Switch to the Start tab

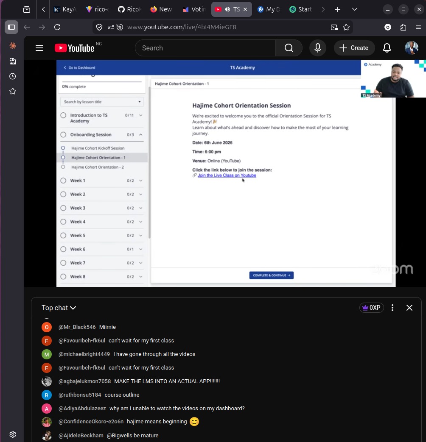301,9
